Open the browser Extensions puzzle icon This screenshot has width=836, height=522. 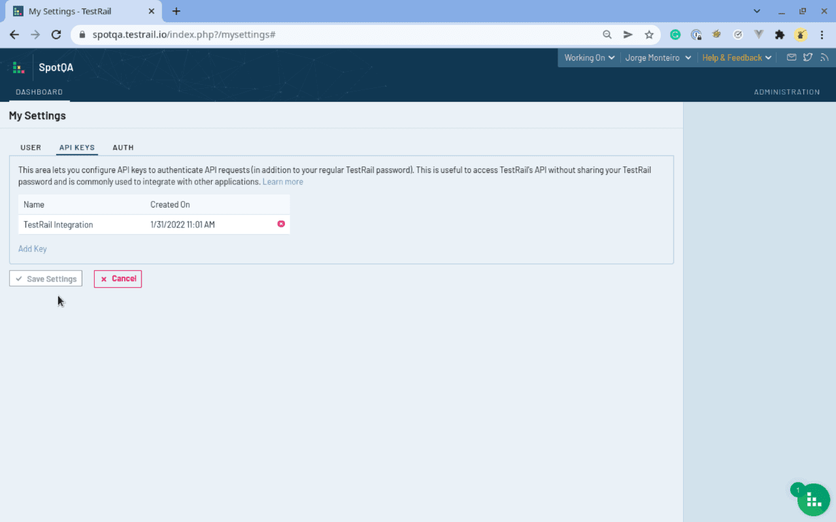click(x=779, y=35)
